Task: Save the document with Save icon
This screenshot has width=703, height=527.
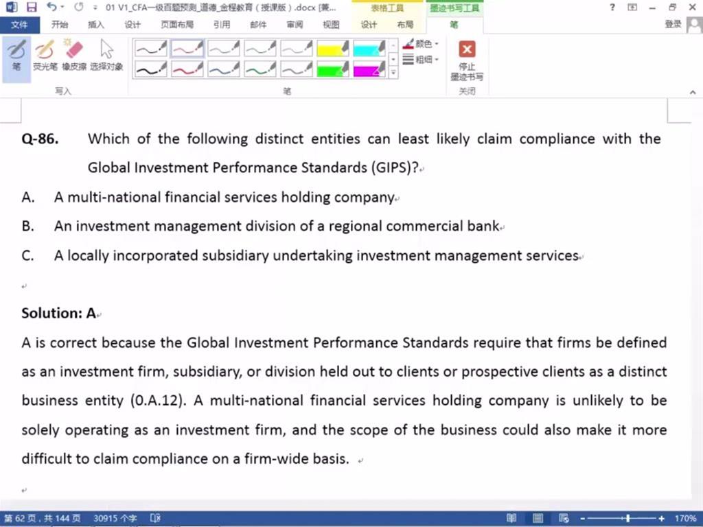Action: click(x=32, y=7)
